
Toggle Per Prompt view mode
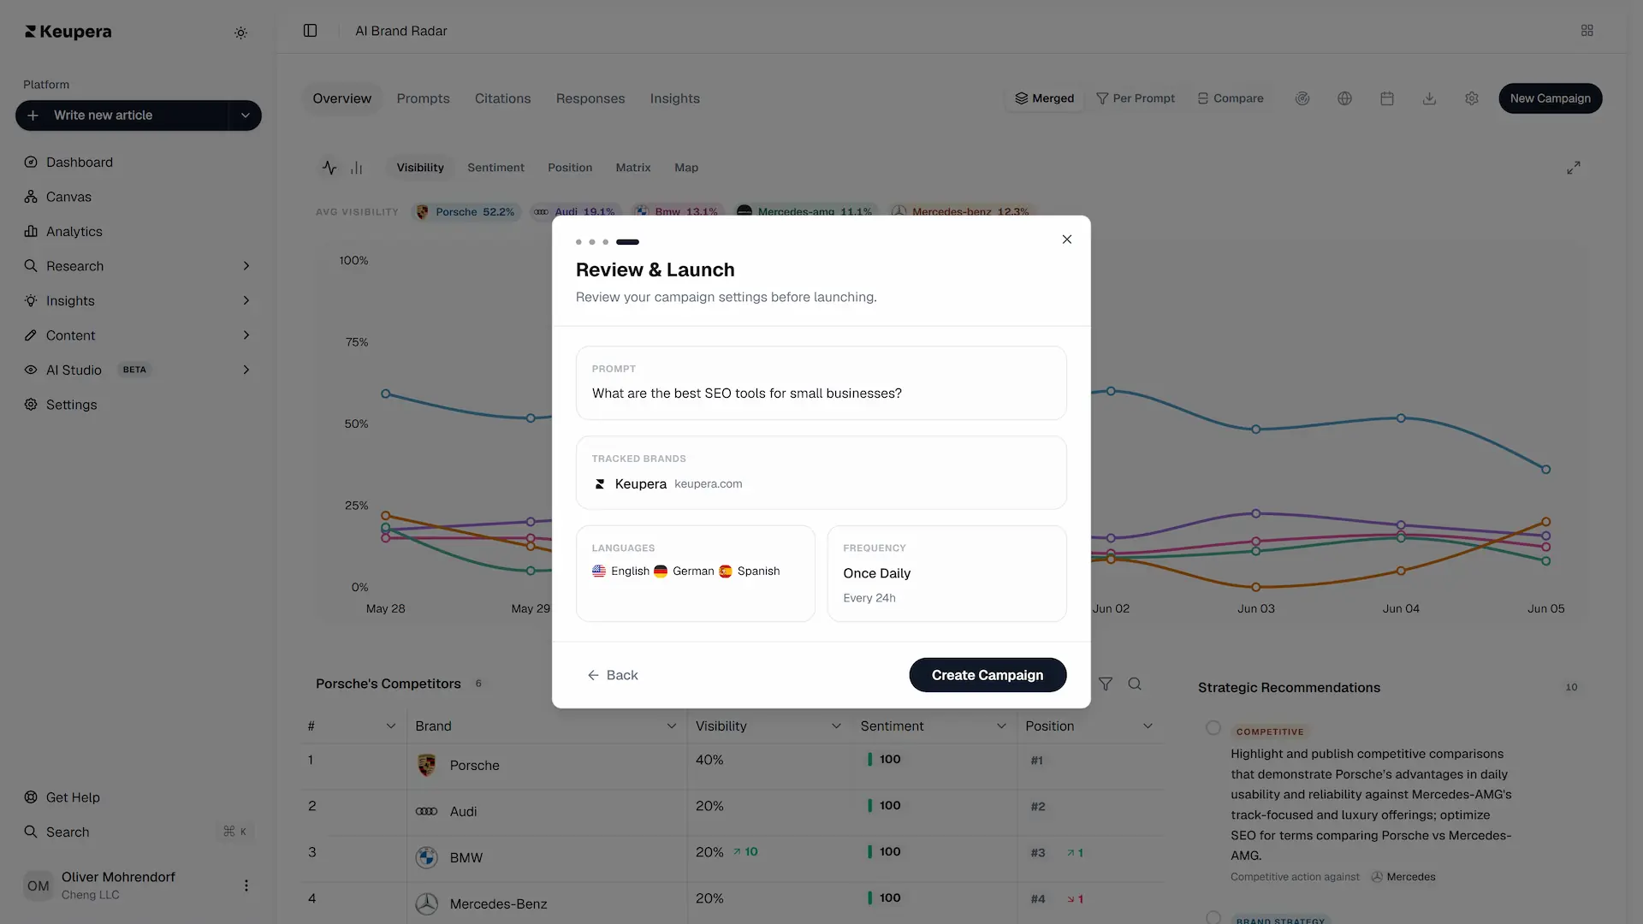pos(1136,98)
